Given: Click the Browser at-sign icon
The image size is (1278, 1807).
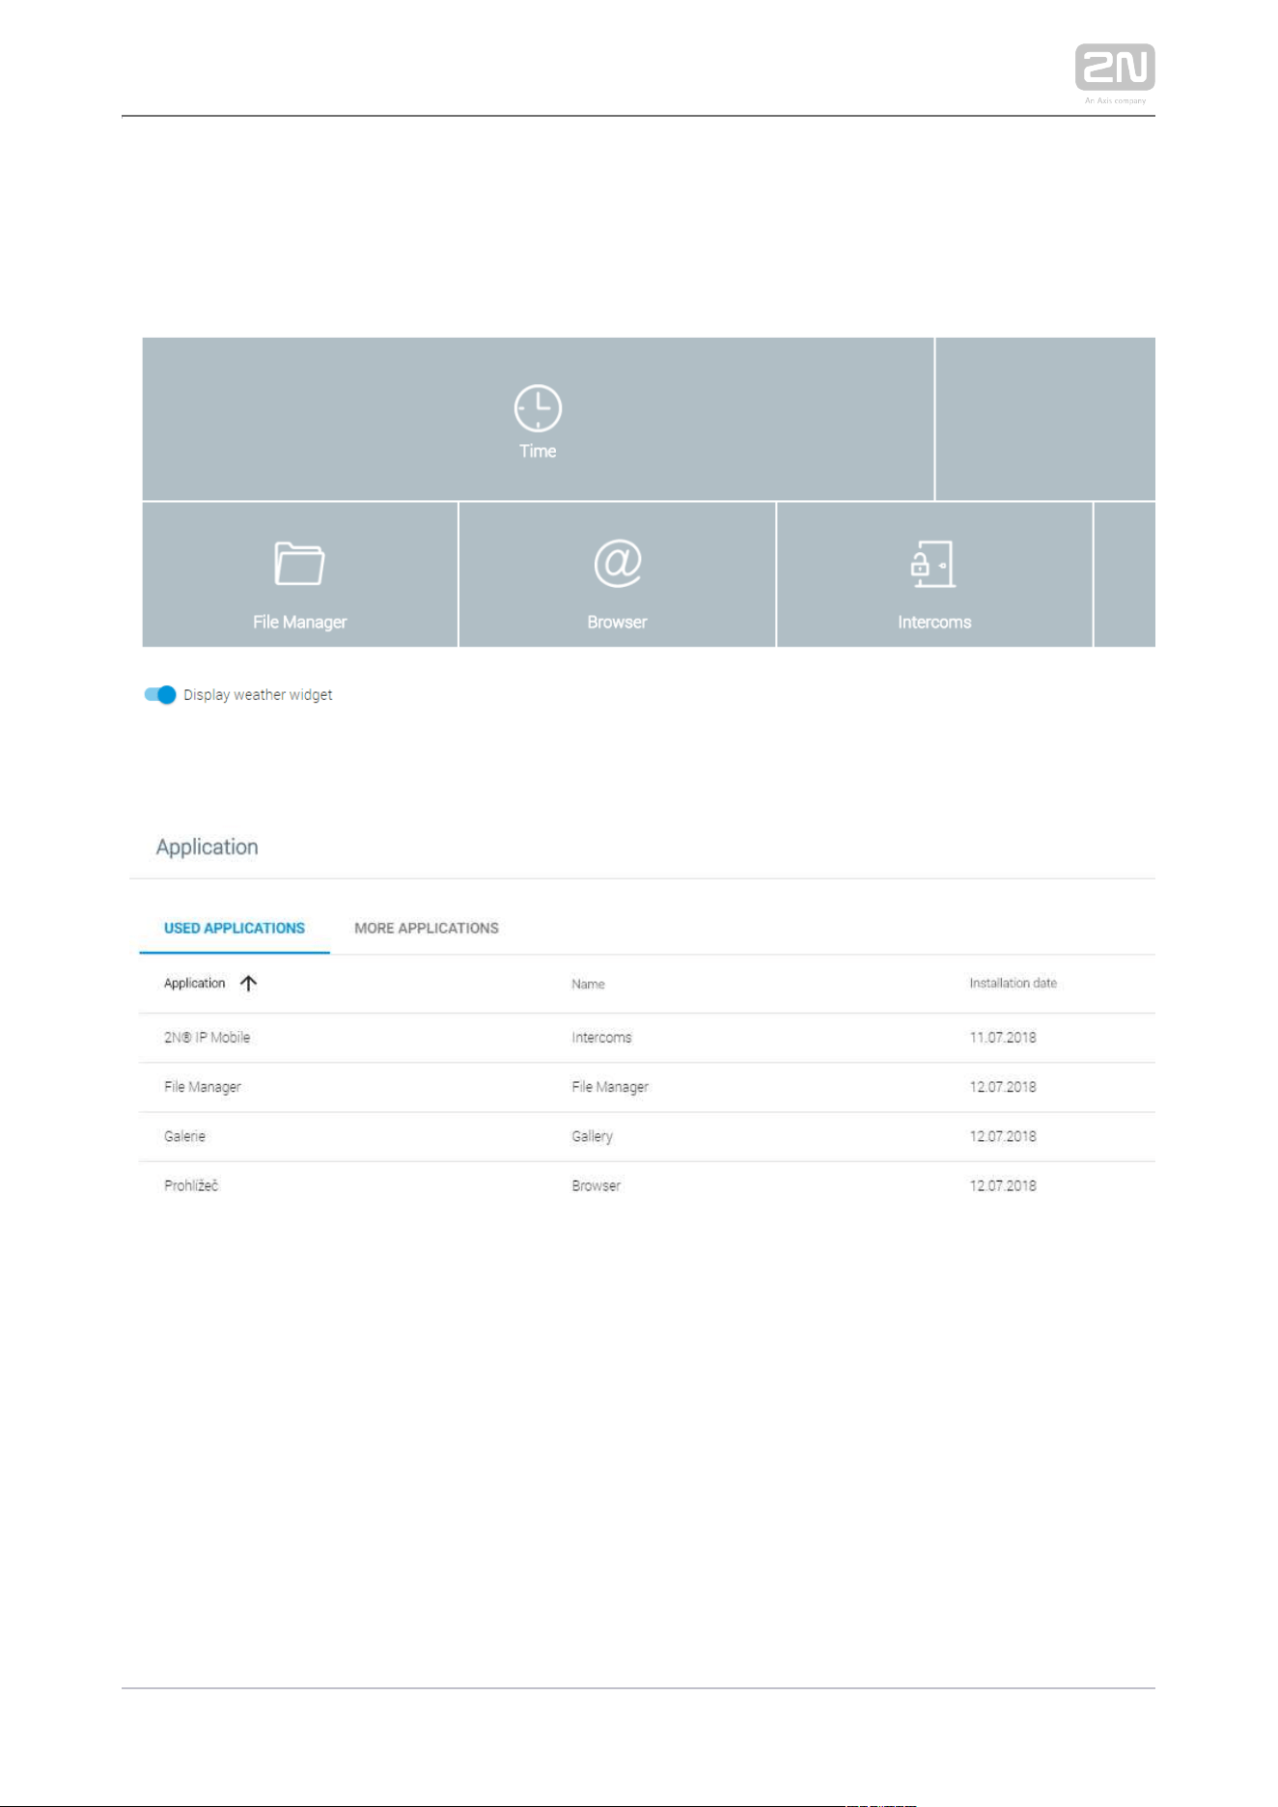Looking at the screenshot, I should coord(618,563).
